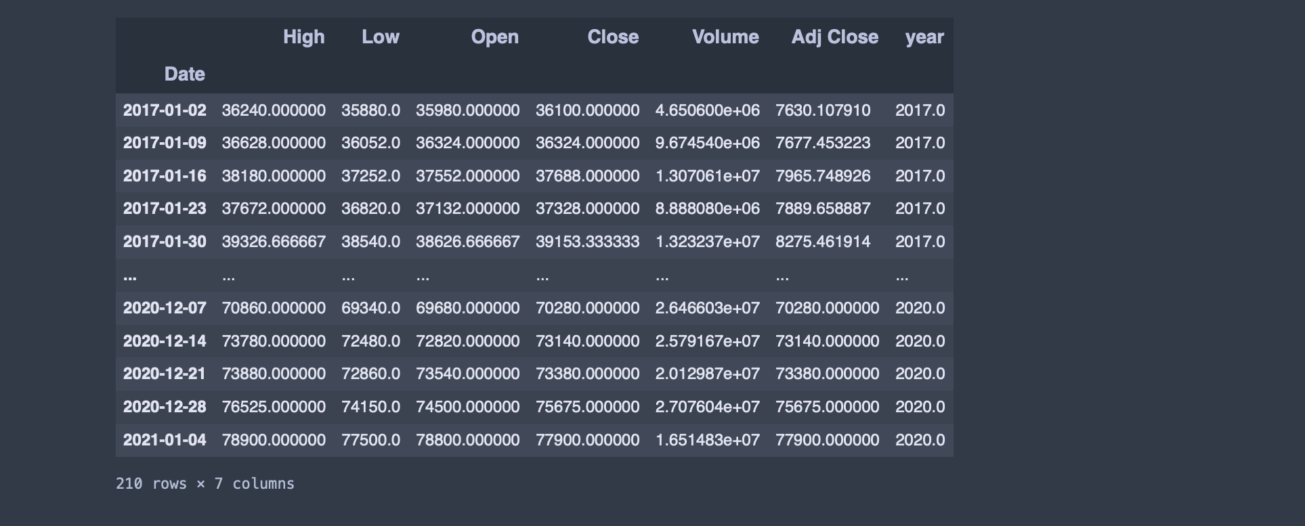The width and height of the screenshot is (1305, 526).
Task: Click Volume value 2.012987e+07
Action: pyautogui.click(x=708, y=374)
